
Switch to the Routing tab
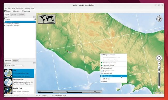point(14,14)
